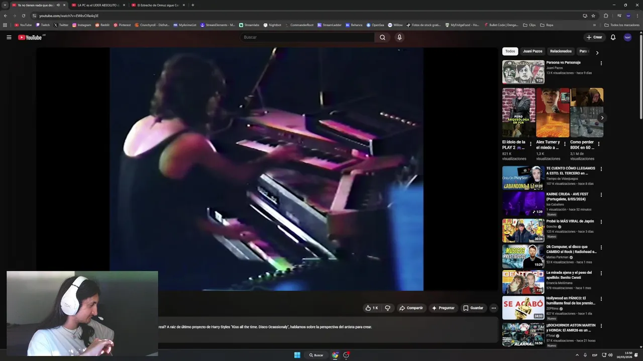Screen dimensions: 643x361
Task: Open options for ¡BOCHORNO! ASTON MARTIN video
Action: (601, 326)
